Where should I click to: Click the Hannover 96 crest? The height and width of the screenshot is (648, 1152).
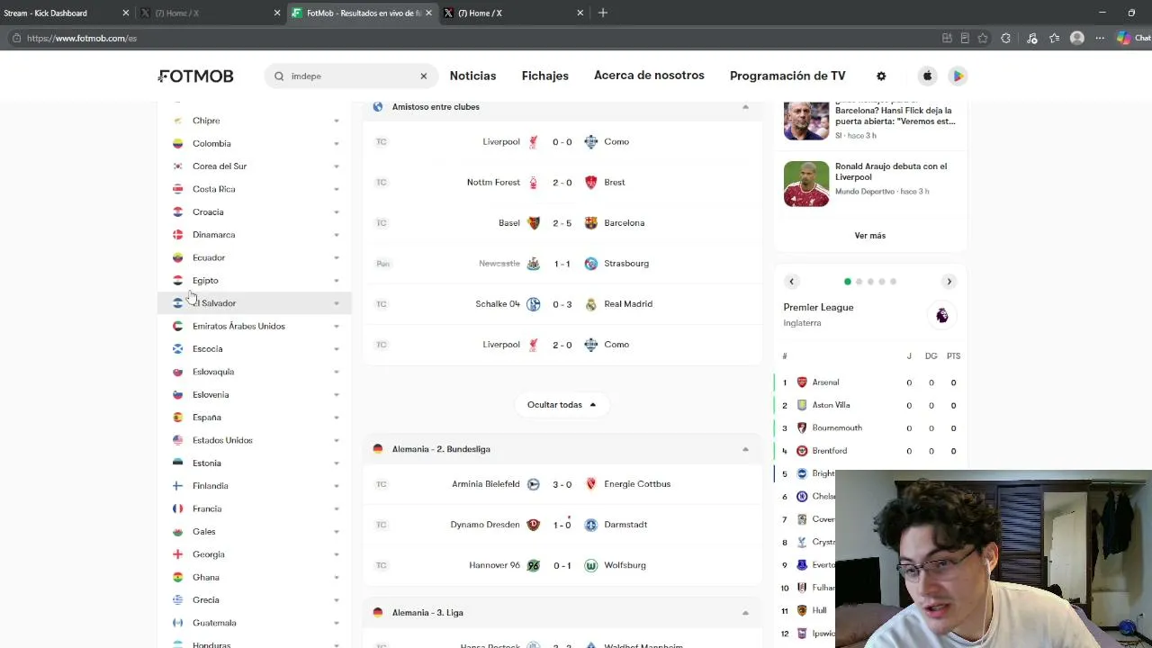[x=534, y=565]
